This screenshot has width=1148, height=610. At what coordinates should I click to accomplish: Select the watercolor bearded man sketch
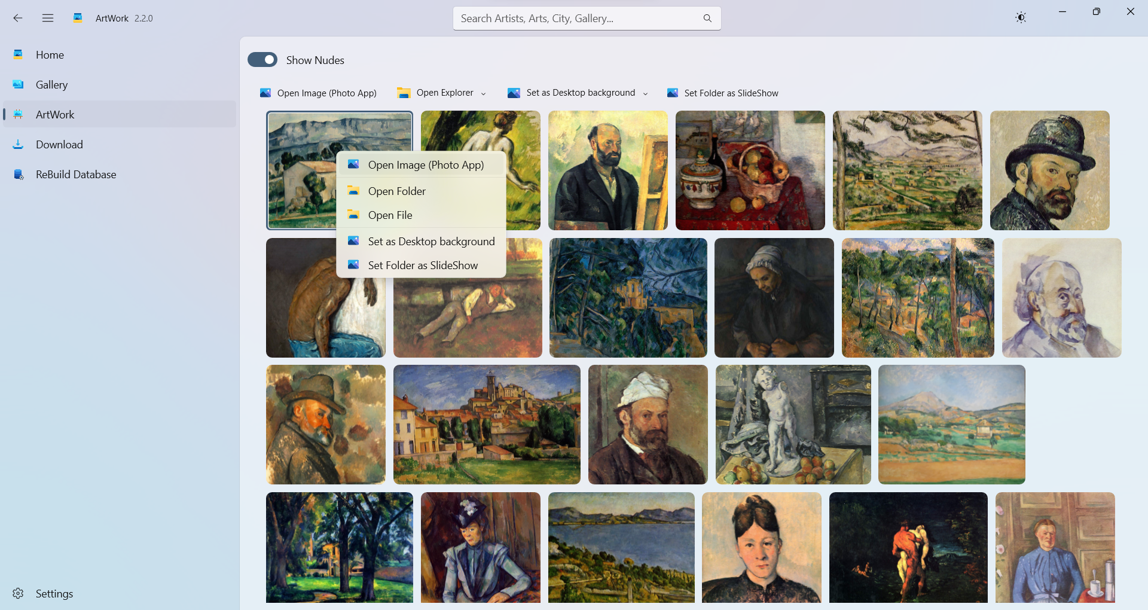point(1062,298)
